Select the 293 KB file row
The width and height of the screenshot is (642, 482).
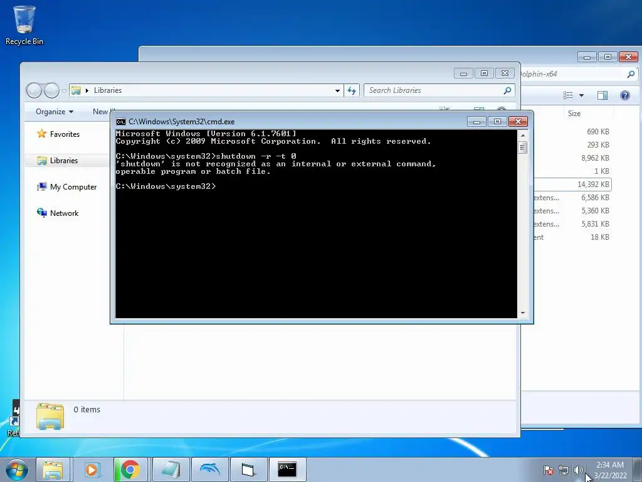pyautogui.click(x=572, y=145)
